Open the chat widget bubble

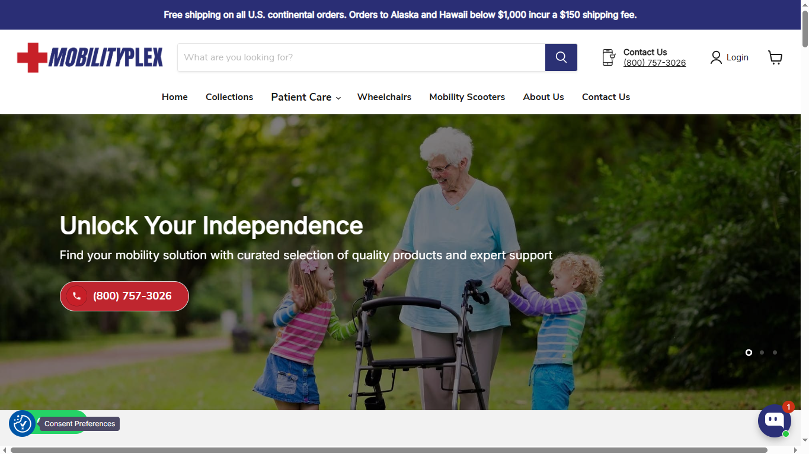775,420
